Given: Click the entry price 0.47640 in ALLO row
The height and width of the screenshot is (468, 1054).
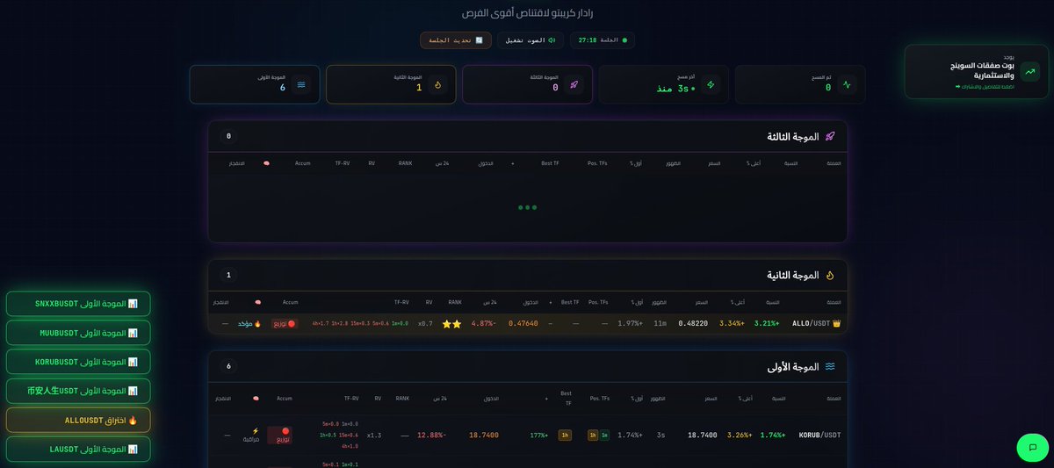Looking at the screenshot, I should pyautogui.click(x=523, y=323).
